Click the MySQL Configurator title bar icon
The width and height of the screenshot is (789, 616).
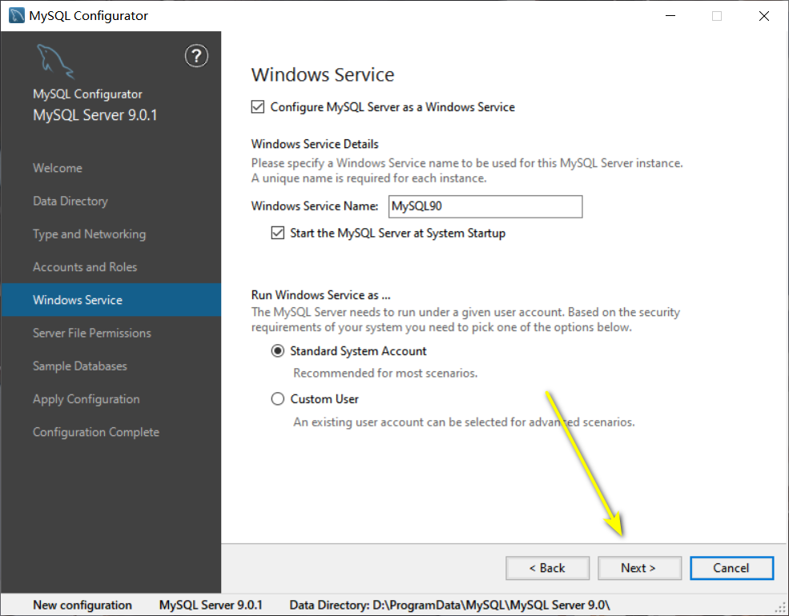[x=17, y=15]
